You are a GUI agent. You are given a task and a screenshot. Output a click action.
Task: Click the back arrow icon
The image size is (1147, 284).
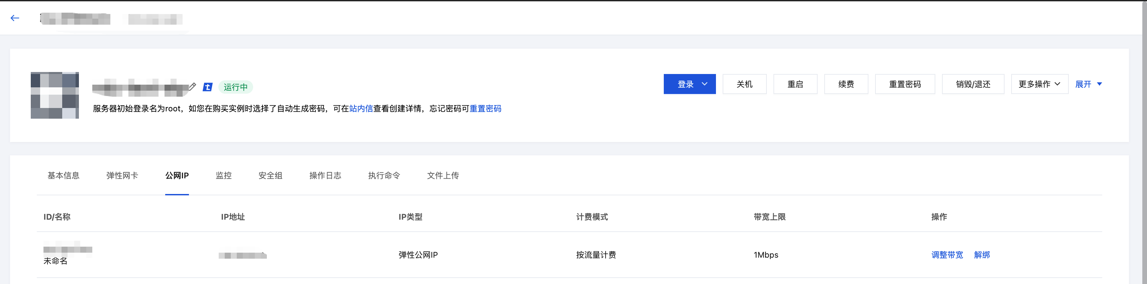tap(15, 18)
